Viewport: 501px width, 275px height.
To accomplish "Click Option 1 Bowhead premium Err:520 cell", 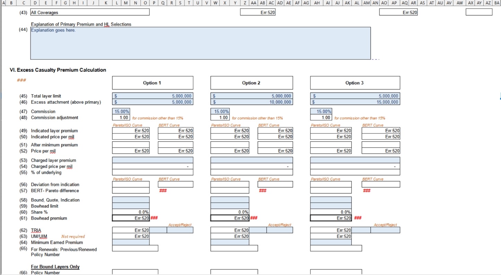I will click(x=131, y=218).
